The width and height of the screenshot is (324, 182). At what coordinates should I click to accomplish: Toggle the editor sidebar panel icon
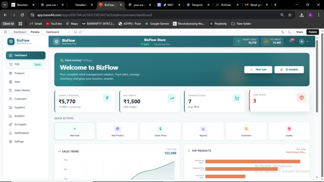[x=5, y=32]
